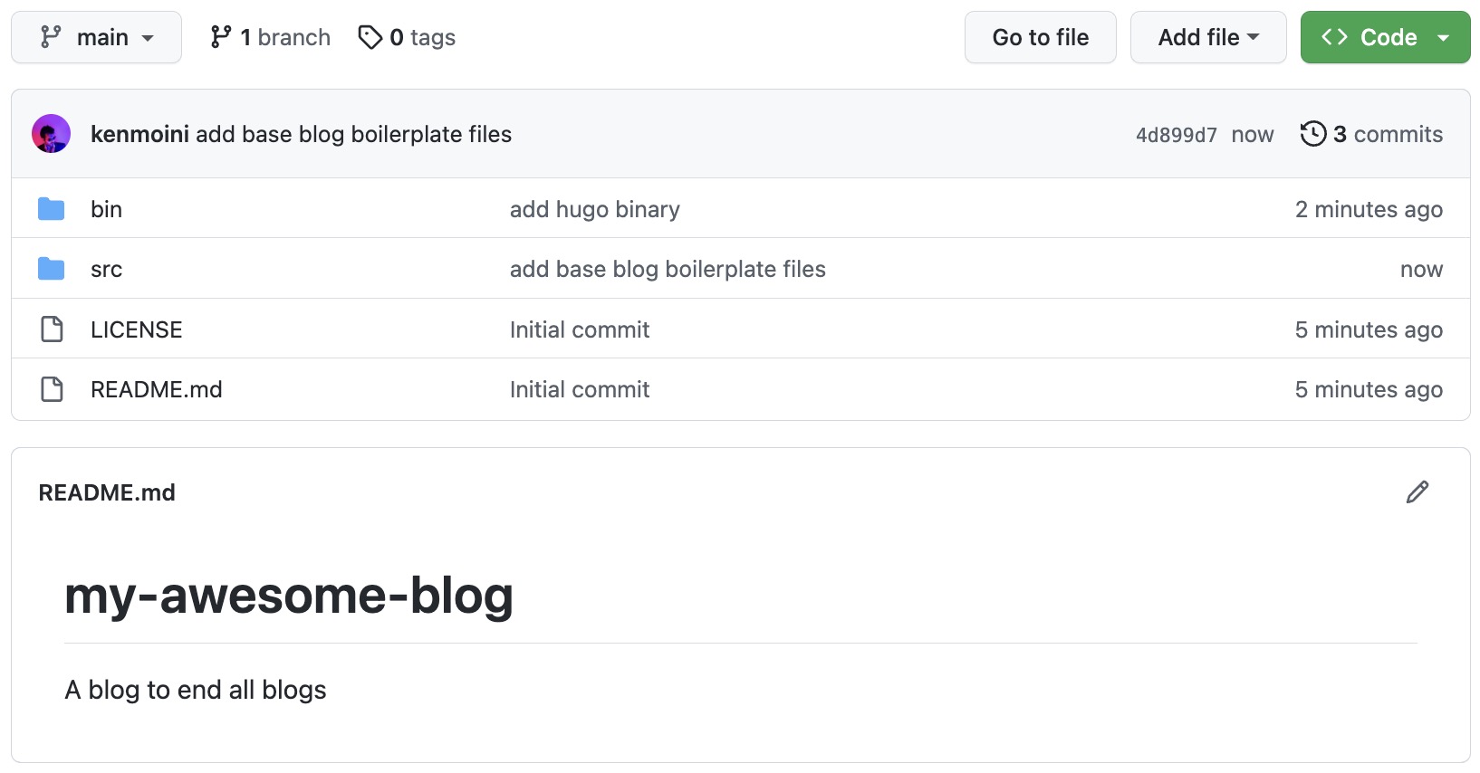Open commit hash 4d899d7
Image resolution: width=1480 pixels, height=773 pixels.
[1176, 135]
